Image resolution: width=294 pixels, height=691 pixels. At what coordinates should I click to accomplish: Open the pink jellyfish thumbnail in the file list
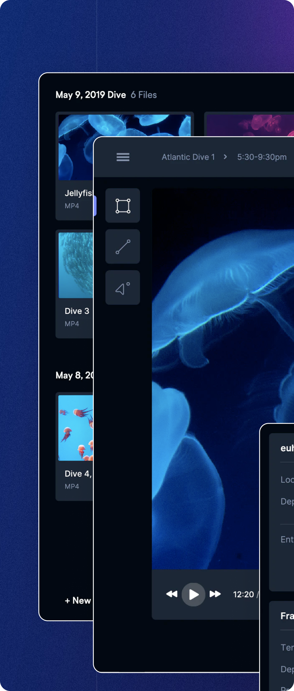tap(250, 126)
